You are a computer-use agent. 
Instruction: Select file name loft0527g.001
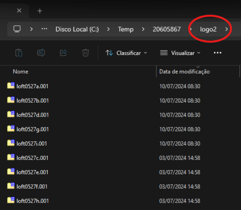(x=32, y=129)
